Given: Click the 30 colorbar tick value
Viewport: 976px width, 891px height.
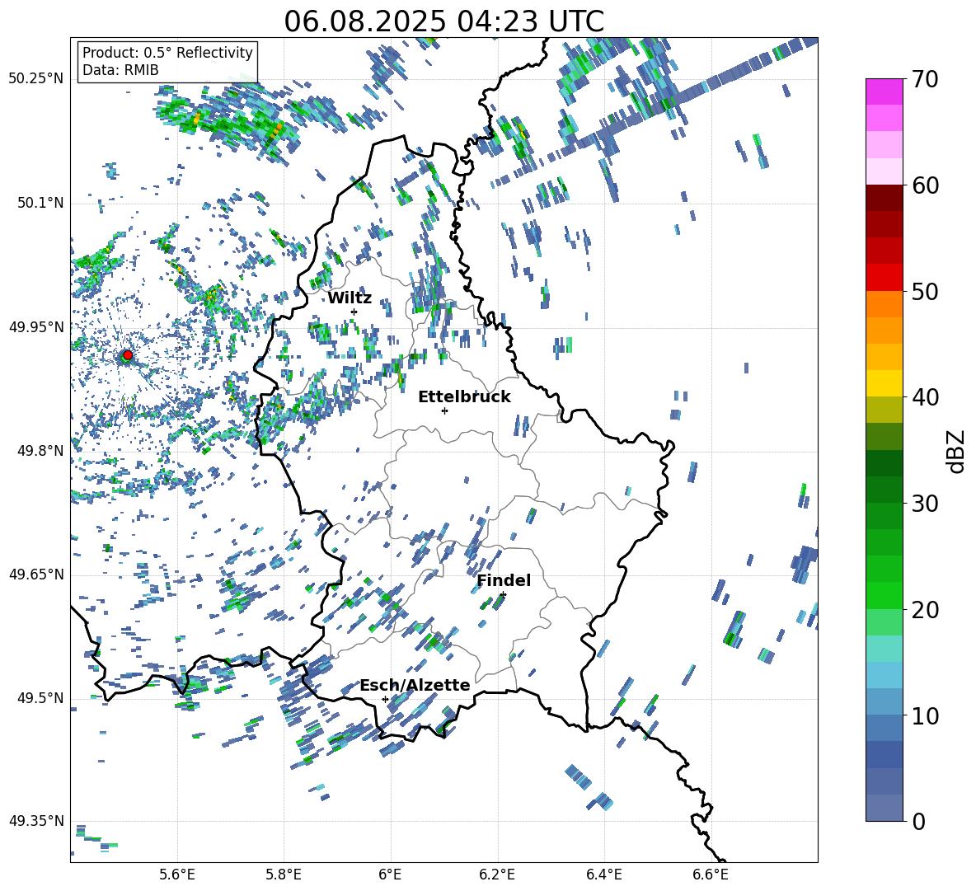Looking at the screenshot, I should click(x=925, y=503).
